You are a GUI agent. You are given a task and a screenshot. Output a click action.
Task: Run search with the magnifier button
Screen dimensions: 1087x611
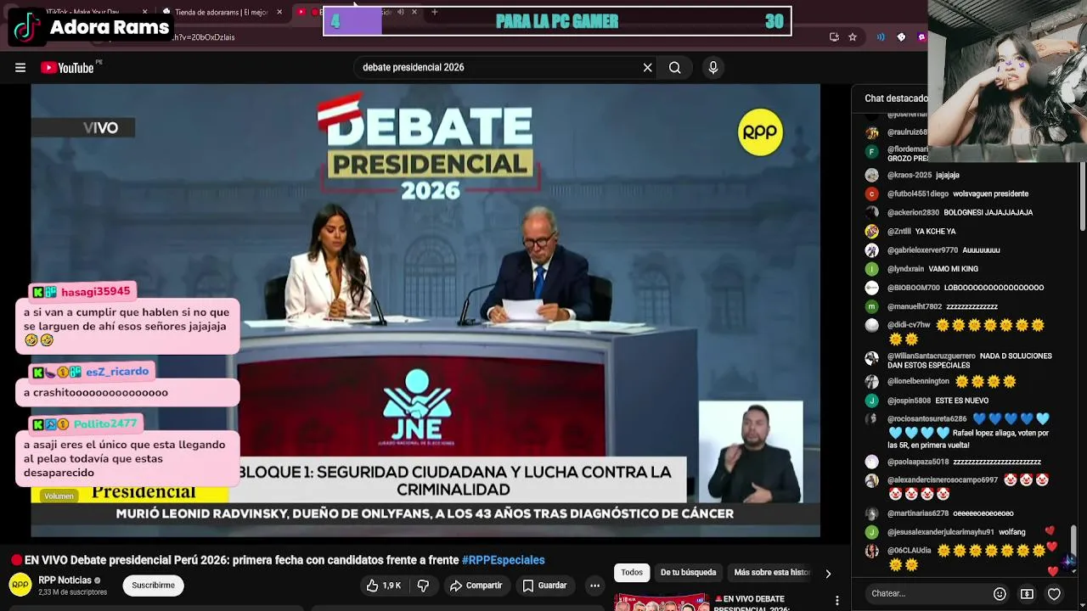675,68
